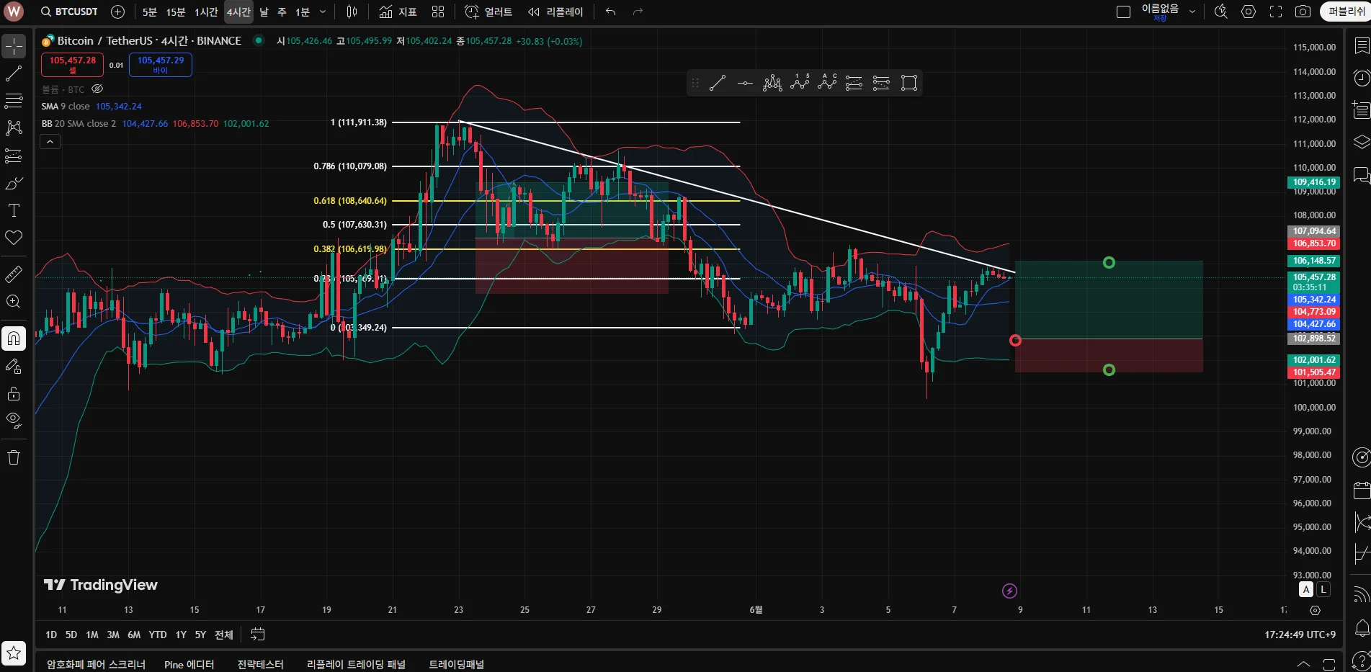Open the heart icons tool

14,238
